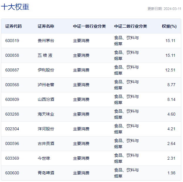The image size is (183, 182).
Task: Click the 食品、饮料与烟草 cell in the 青岛啤酒 row
Action: click(x=126, y=173)
